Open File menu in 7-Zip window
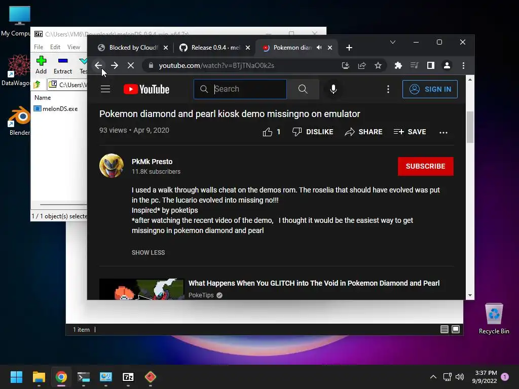Viewport: 519px width, 389px height. 39,47
